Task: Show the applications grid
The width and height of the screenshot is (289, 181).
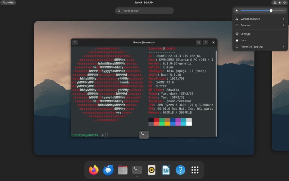Action: coord(195,170)
